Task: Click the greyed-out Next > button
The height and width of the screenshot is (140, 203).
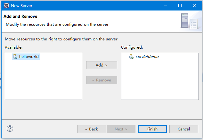Action: (121, 129)
